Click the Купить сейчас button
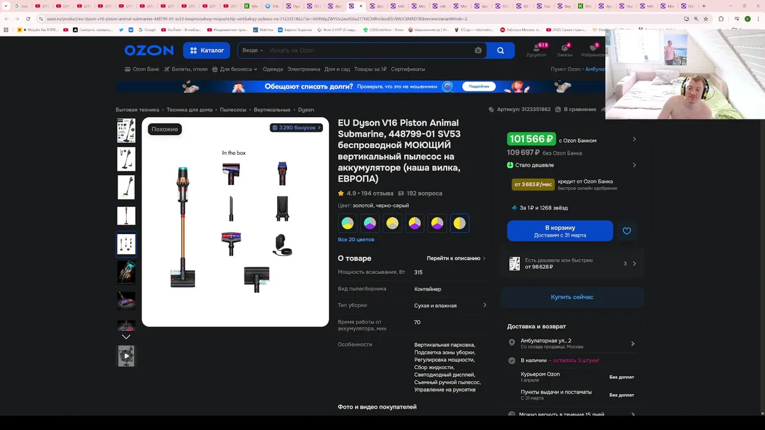 pos(572,297)
